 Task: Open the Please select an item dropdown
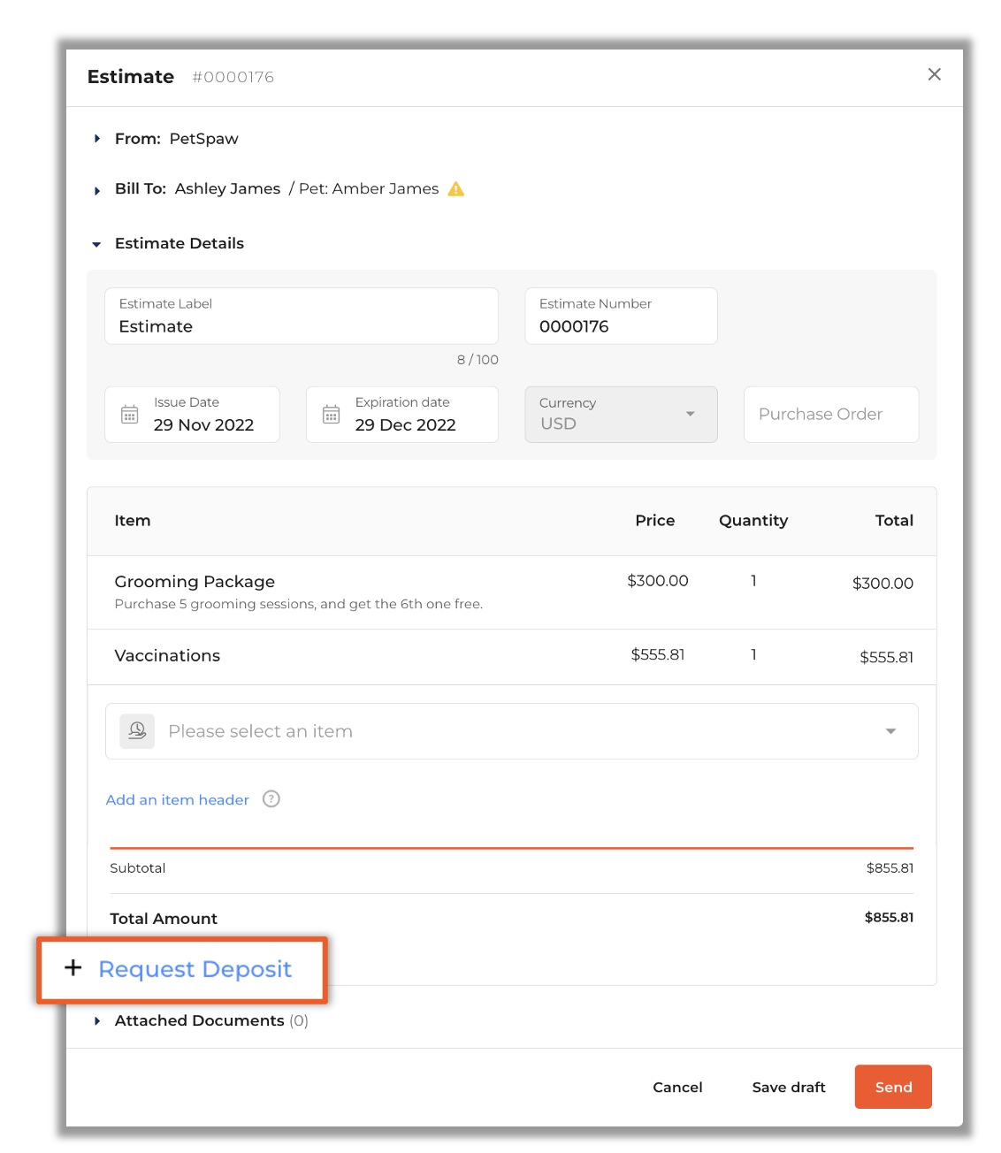[x=512, y=731]
